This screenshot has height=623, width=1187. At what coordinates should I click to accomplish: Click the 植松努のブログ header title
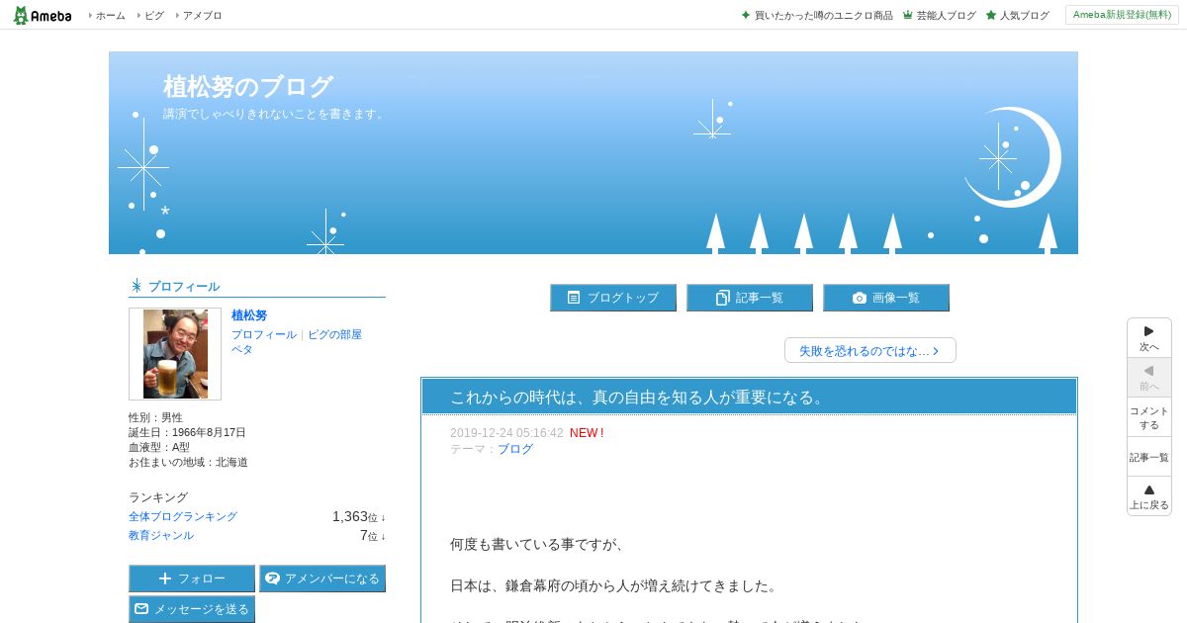(x=247, y=87)
